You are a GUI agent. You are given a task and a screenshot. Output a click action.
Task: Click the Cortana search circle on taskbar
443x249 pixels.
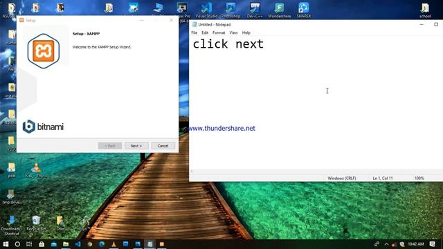(17, 244)
